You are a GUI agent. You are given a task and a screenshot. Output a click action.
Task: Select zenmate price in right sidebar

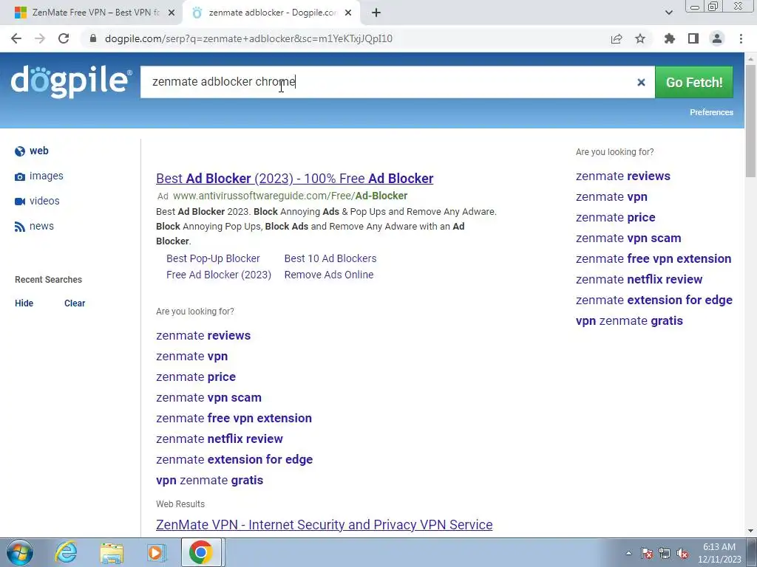tap(616, 218)
